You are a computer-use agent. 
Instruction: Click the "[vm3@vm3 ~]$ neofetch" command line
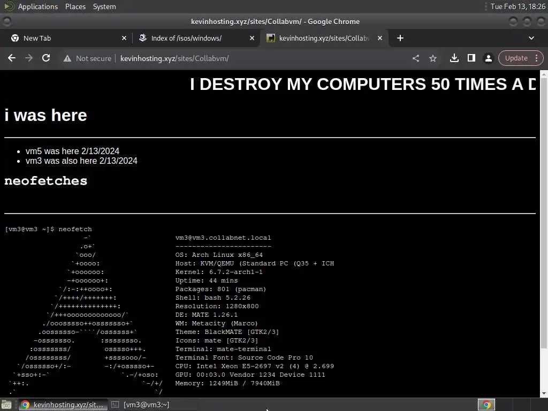coord(49,229)
